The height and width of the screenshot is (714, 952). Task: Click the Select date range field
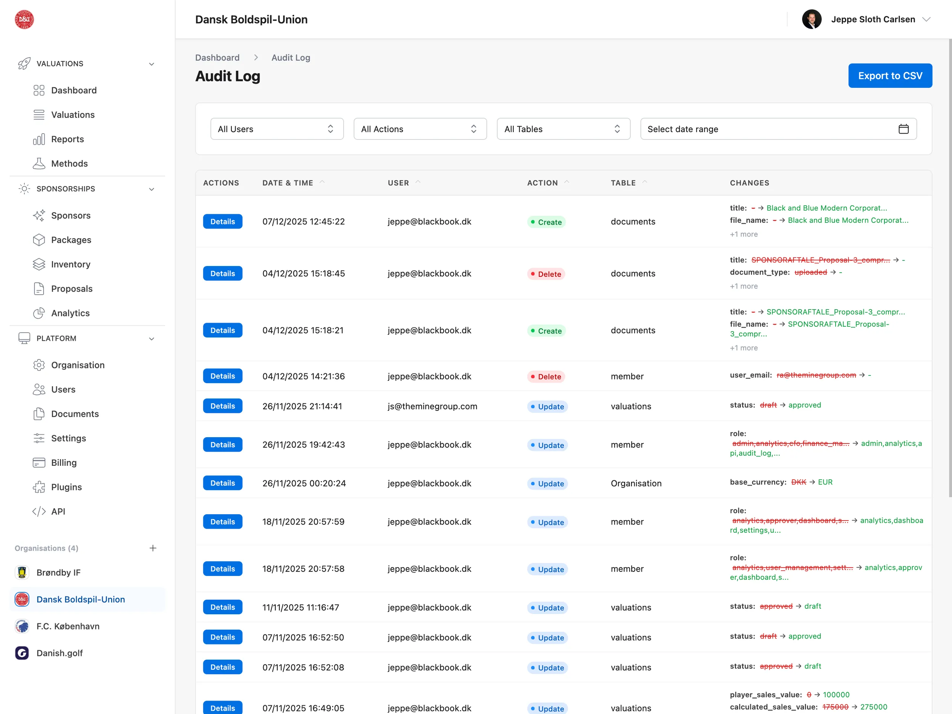coord(778,129)
